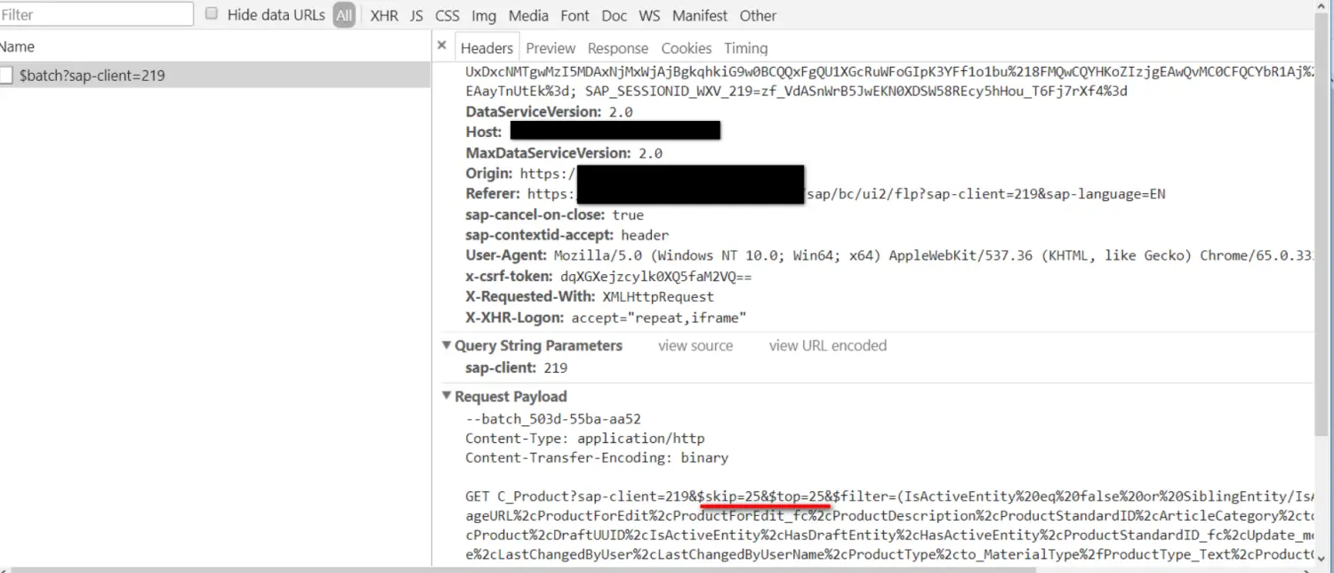Filter requests by WS
This screenshot has width=1334, height=573.
point(649,15)
